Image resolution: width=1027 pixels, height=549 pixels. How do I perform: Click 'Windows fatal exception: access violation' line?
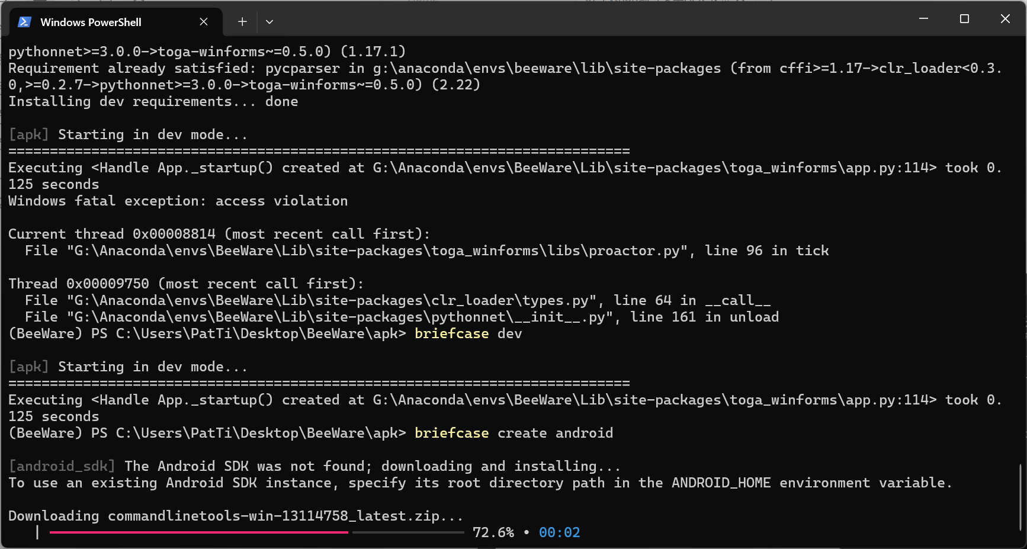[x=178, y=201]
